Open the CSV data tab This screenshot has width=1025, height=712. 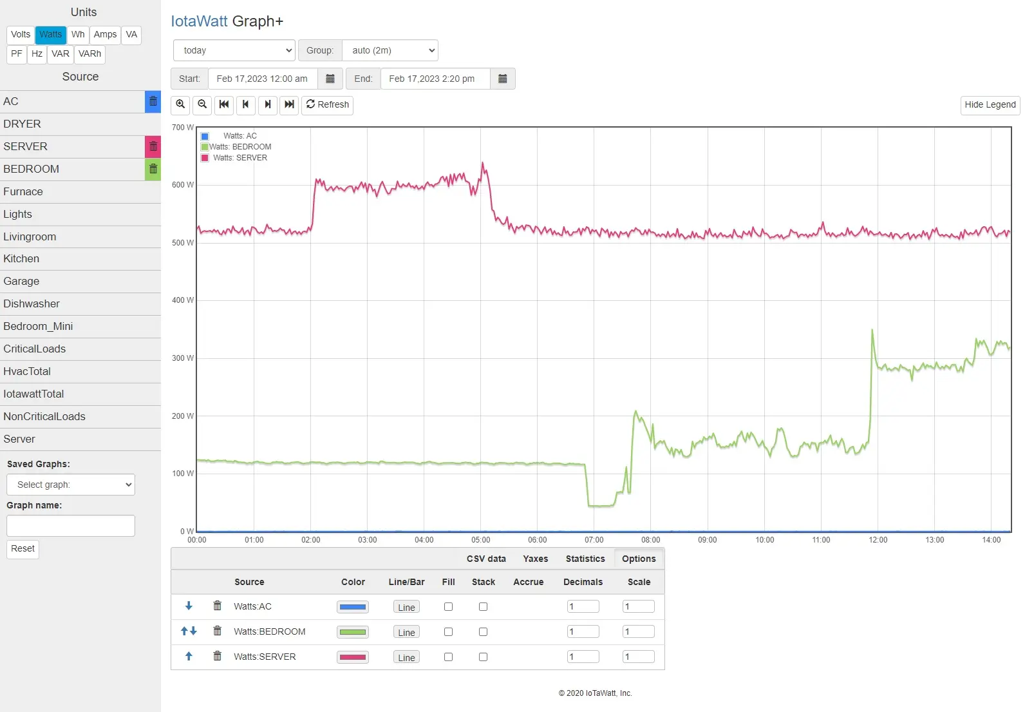point(486,559)
